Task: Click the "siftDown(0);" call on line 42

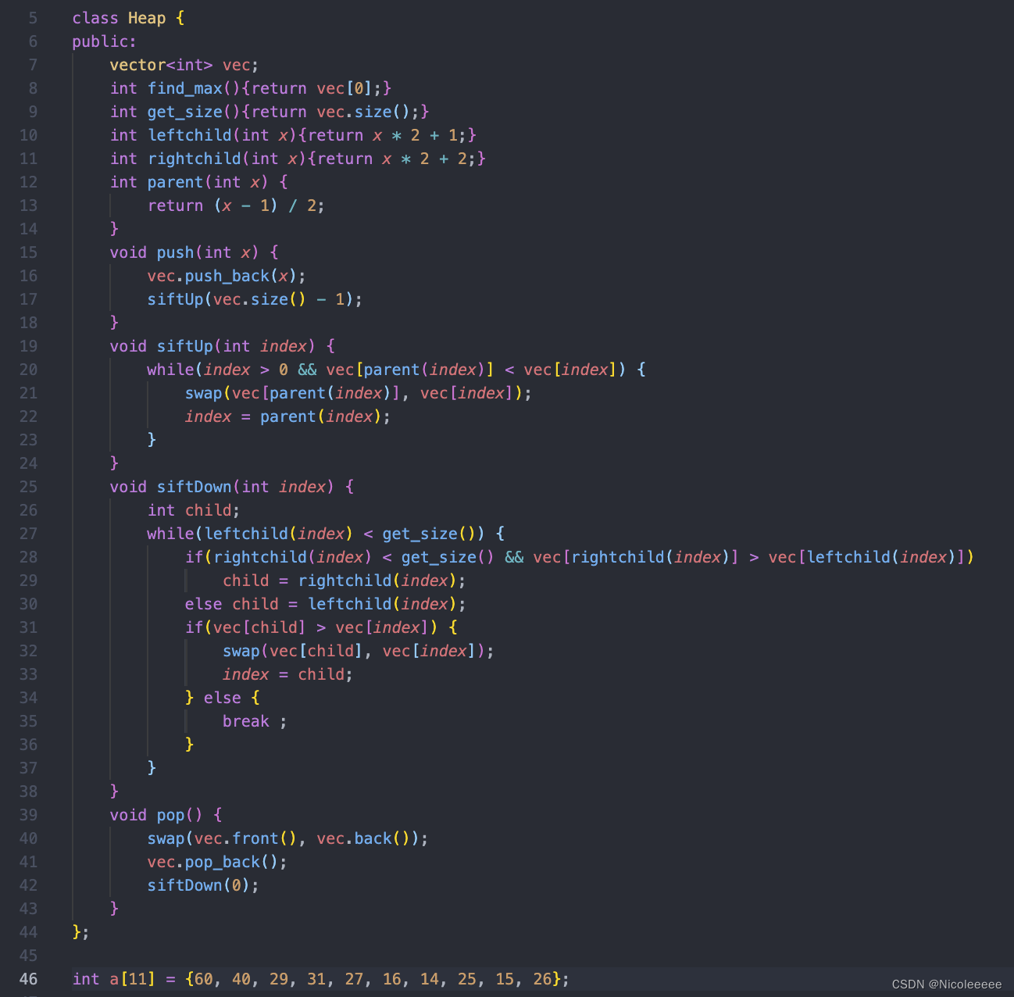Action: pyautogui.click(x=203, y=885)
